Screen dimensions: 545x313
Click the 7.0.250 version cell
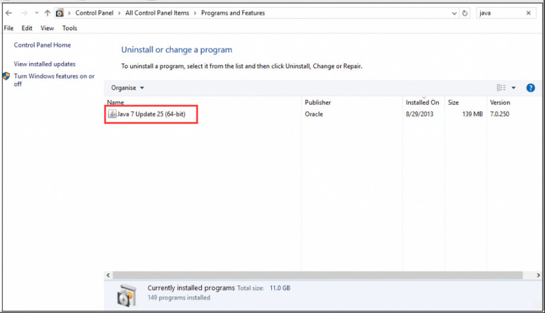pyautogui.click(x=499, y=114)
